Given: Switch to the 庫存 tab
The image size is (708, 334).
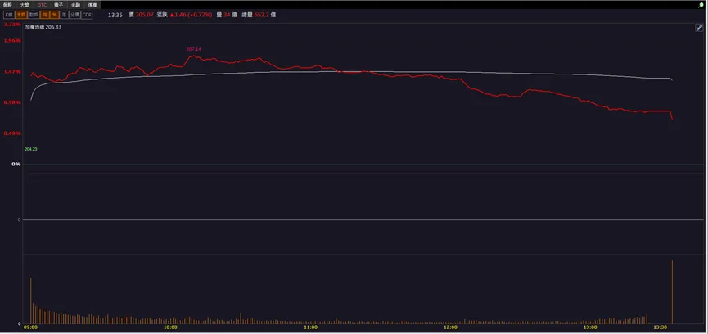Looking at the screenshot, I should click(92, 5).
